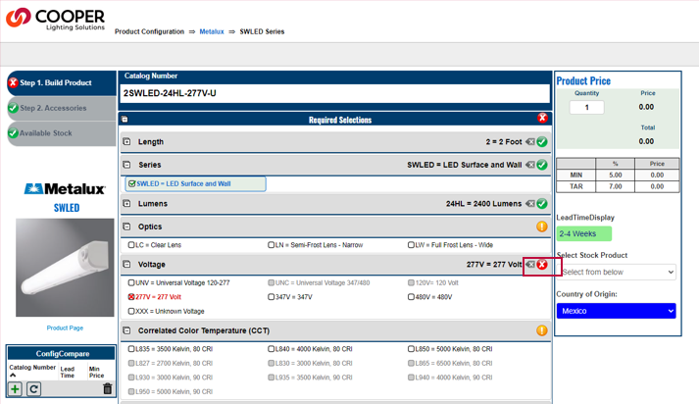The height and width of the screenshot is (404, 699).
Task: Clear the Voltage selection with its eraser icon
Action: click(x=530, y=265)
